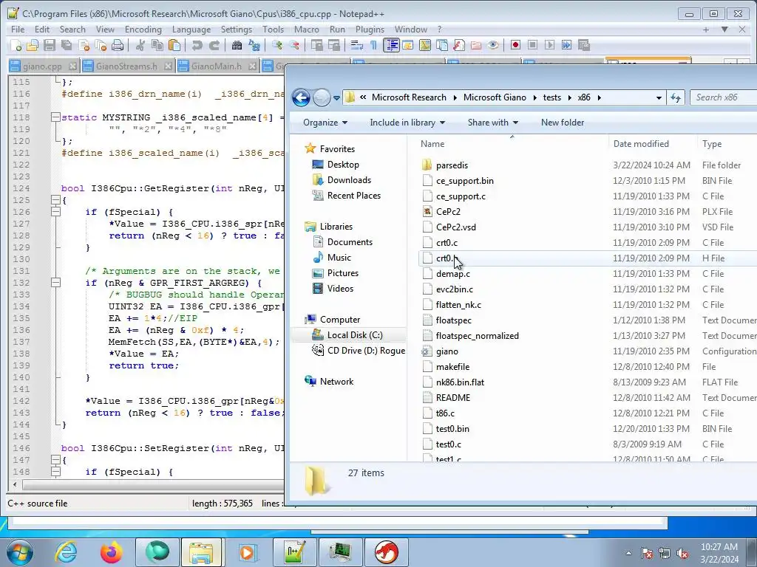The image size is (757, 567).
Task: Open the Search menu in Notepad++
Action: coord(72,30)
